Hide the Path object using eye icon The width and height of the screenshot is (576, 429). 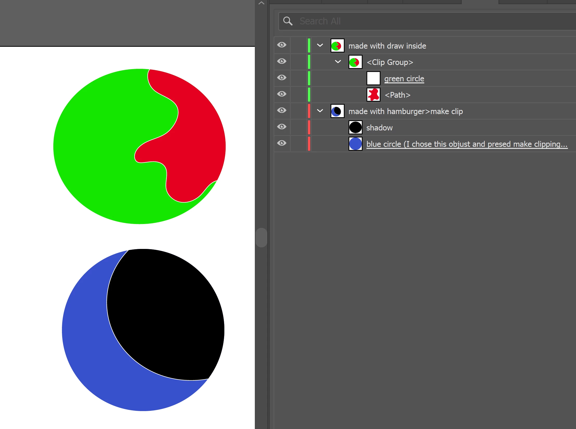(282, 94)
